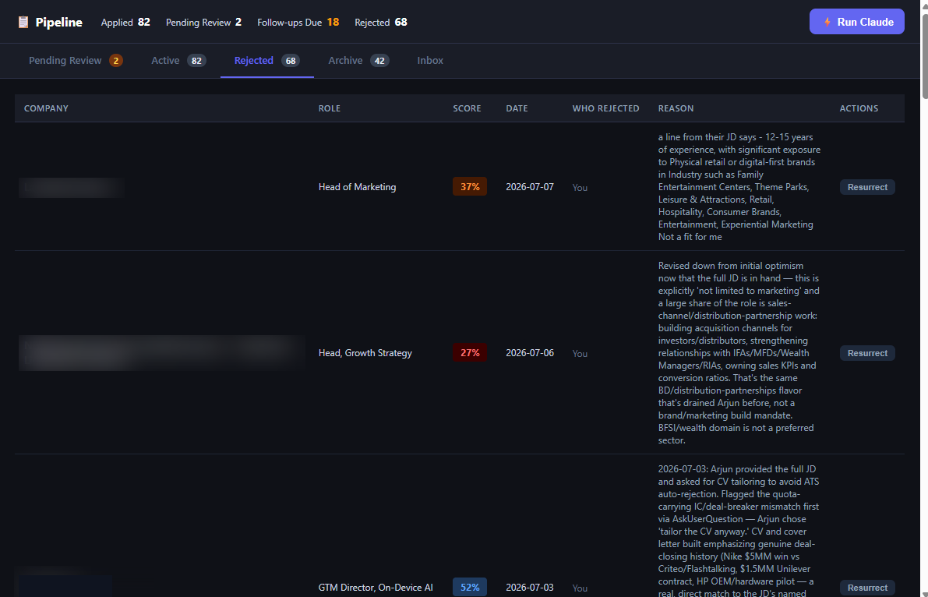Viewport: 928px width, 597px height.
Task: Click the 52% blue score badge
Action: tap(470, 587)
